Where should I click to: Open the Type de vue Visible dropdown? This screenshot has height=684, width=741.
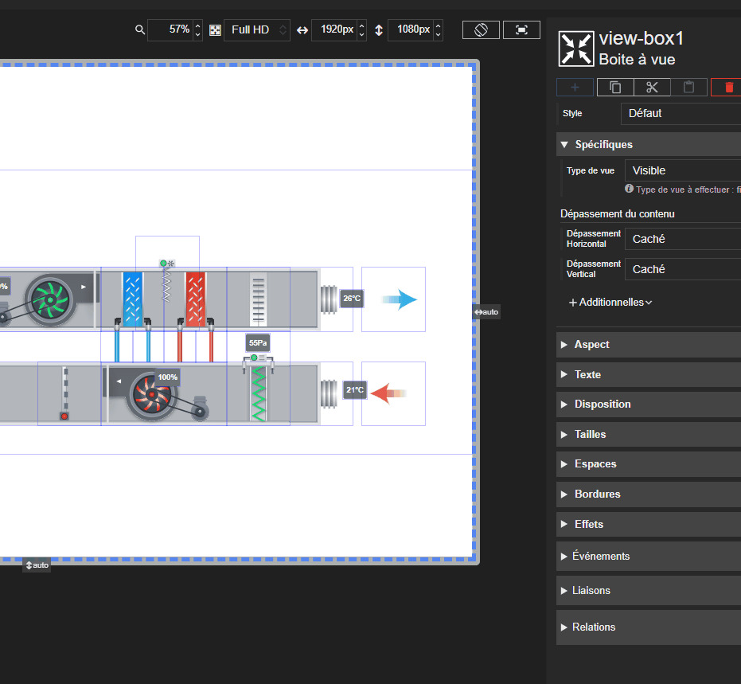683,170
